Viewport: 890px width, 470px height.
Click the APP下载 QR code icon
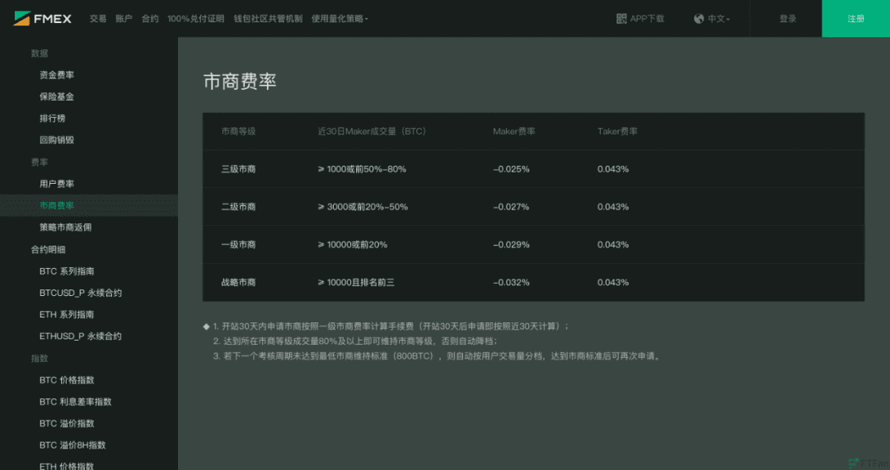(x=621, y=19)
